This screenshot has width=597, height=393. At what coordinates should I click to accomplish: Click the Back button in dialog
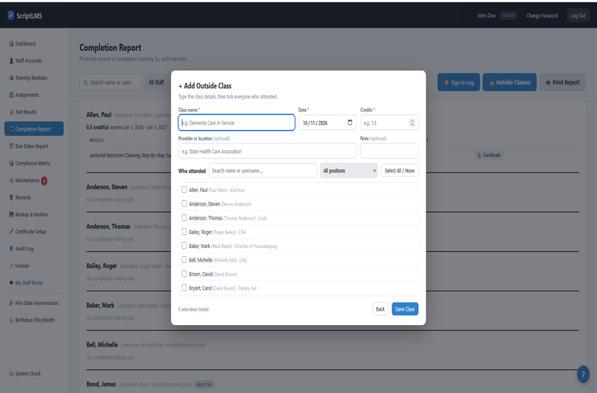coord(380,309)
